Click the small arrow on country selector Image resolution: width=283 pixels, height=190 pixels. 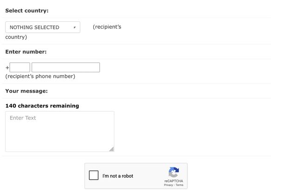click(75, 28)
